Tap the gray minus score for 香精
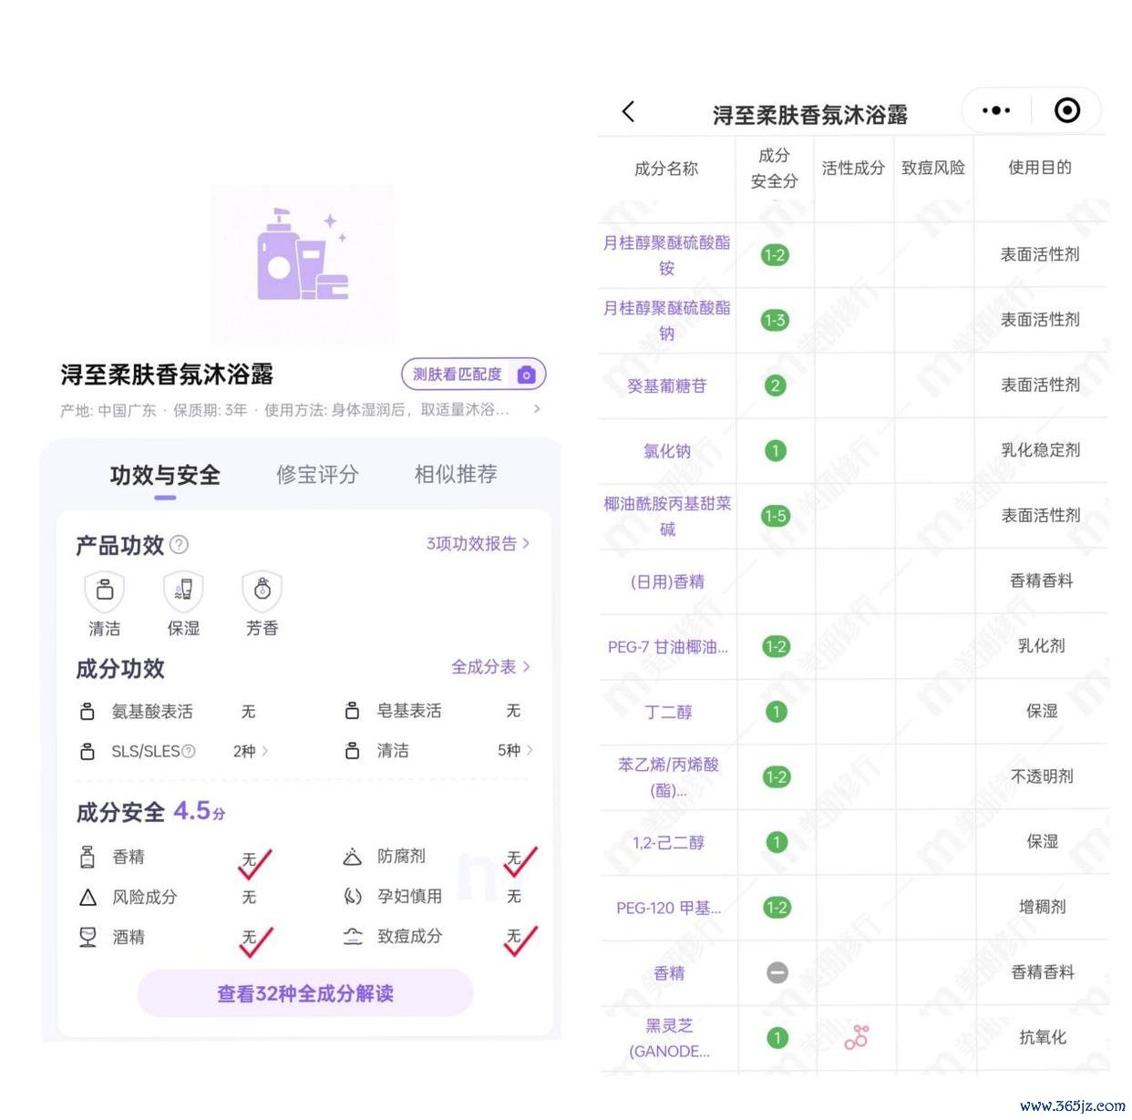This screenshot has height=1120, width=1132. 777,973
